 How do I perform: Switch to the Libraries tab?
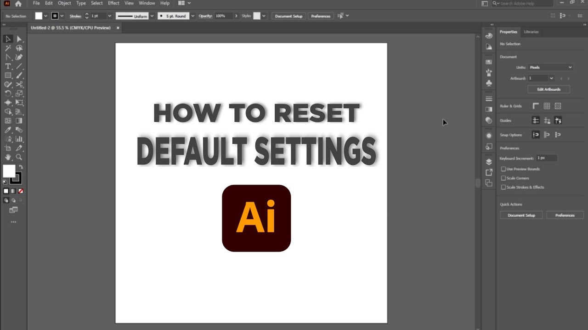point(531,32)
